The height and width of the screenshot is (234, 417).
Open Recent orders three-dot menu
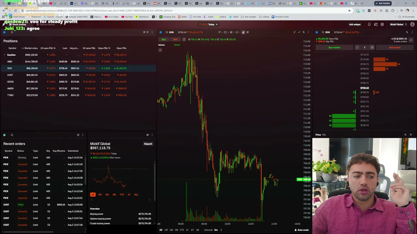coord(82,135)
